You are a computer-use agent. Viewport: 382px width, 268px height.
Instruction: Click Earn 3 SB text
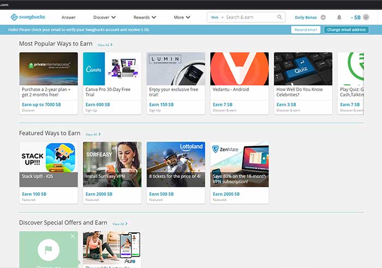click(x=286, y=104)
